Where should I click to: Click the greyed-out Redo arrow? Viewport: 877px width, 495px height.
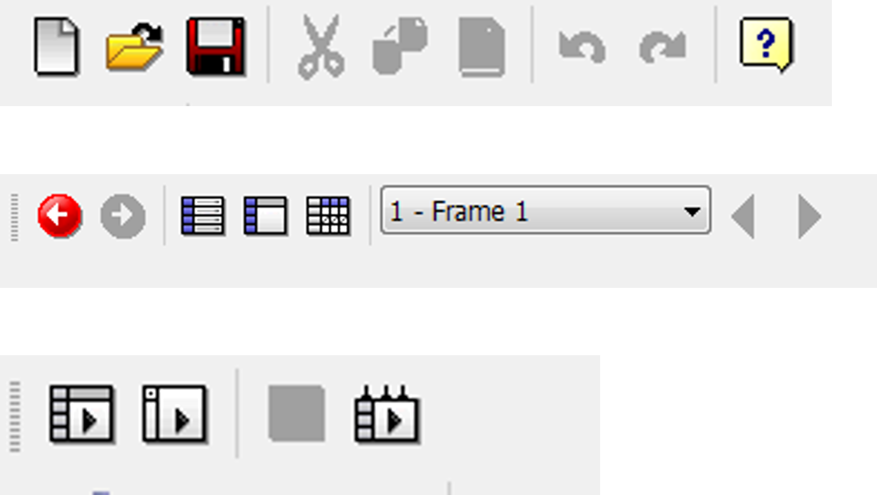(x=662, y=48)
